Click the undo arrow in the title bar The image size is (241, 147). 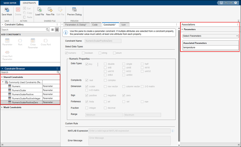tap(226, 3)
